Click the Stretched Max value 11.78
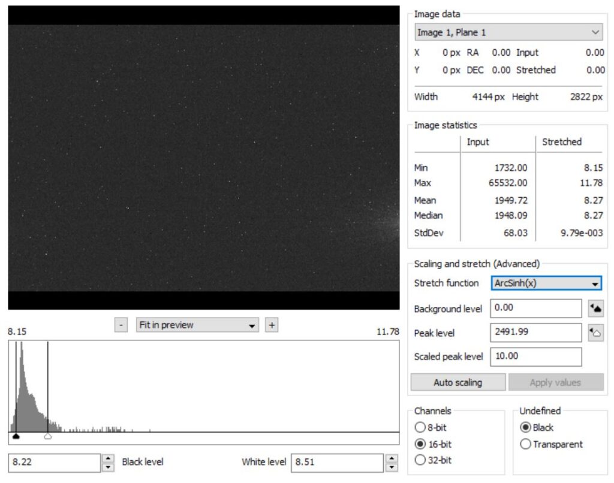 591,183
